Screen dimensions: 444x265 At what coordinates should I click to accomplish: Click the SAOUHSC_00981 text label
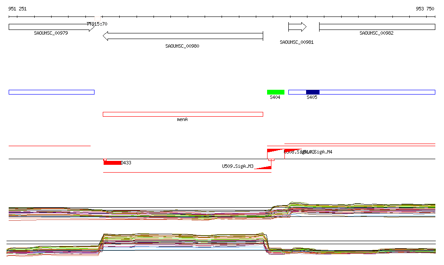coord(297,42)
